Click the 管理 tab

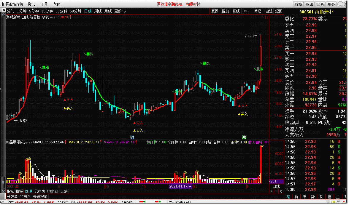(x=28, y=191)
